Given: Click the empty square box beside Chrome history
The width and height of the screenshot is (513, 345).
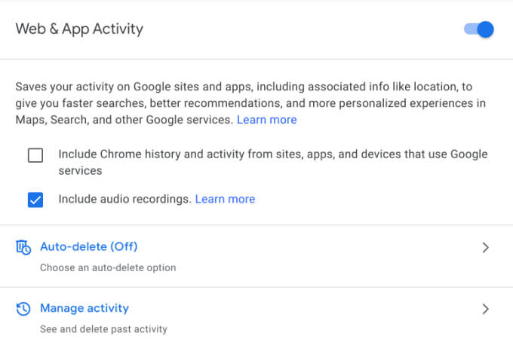Looking at the screenshot, I should click(x=35, y=155).
